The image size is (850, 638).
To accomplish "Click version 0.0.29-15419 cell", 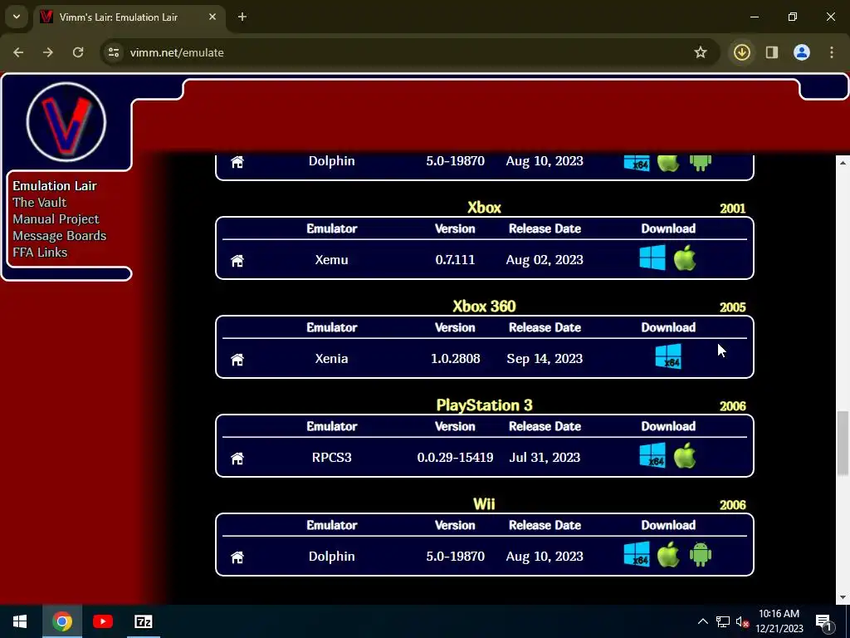I will click(456, 458).
